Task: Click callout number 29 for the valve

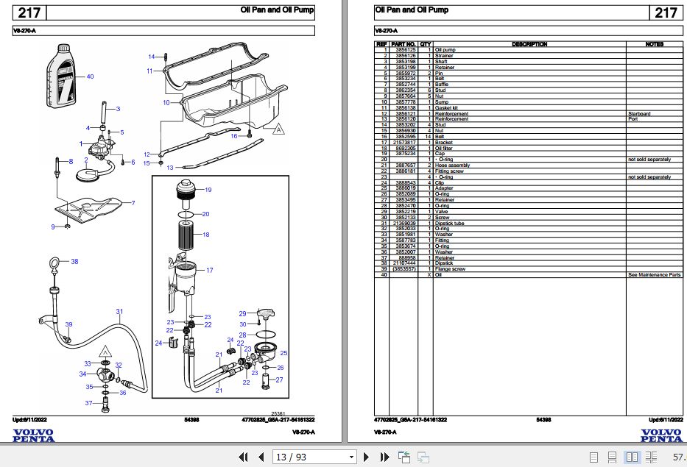Action: [x=242, y=314]
